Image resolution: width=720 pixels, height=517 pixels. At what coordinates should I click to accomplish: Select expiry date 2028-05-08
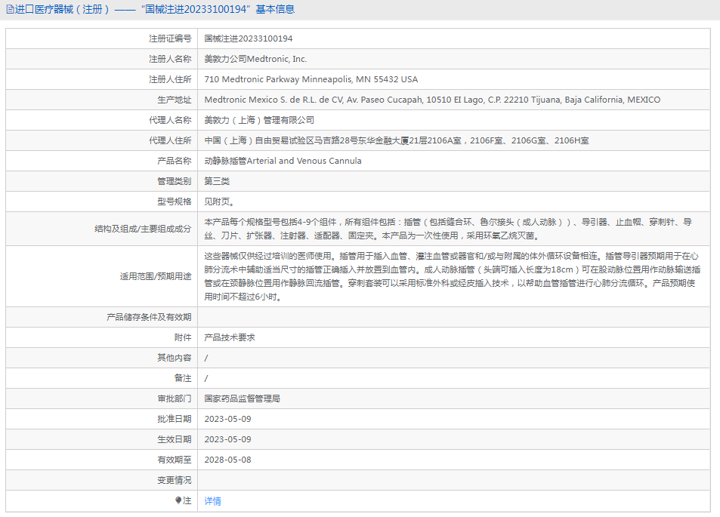(227, 460)
